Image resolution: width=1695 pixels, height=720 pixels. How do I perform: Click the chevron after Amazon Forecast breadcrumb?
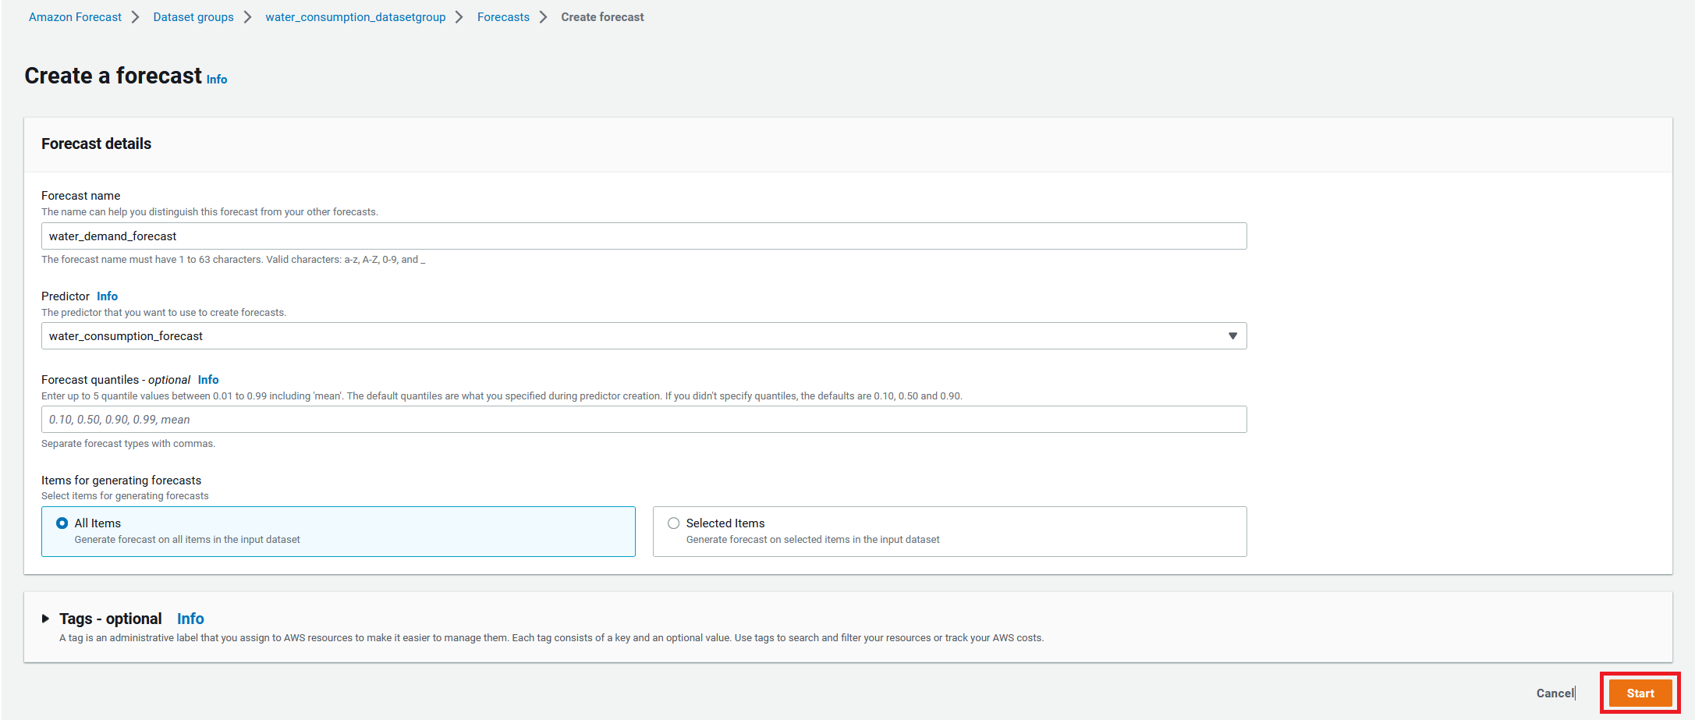[x=136, y=17]
